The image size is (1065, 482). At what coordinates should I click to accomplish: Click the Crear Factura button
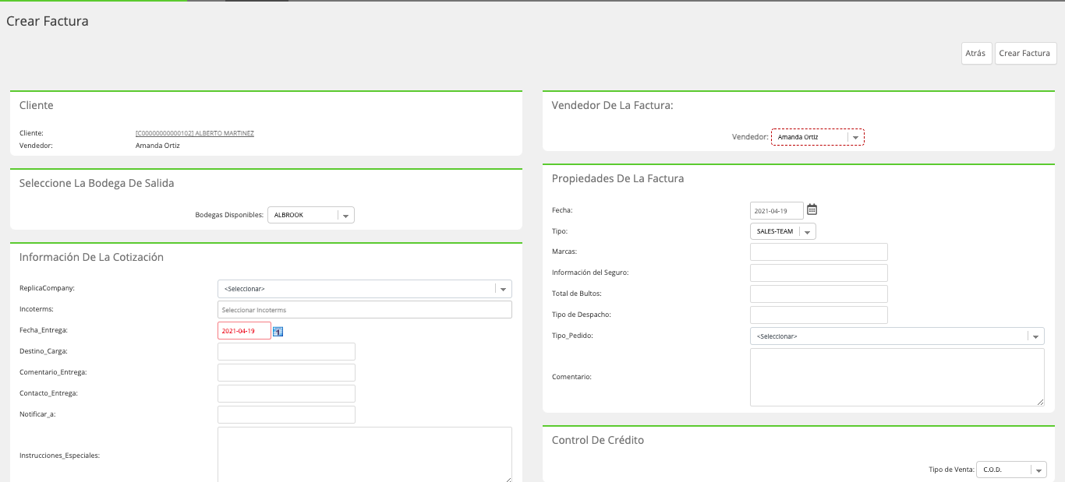pyautogui.click(x=1025, y=54)
